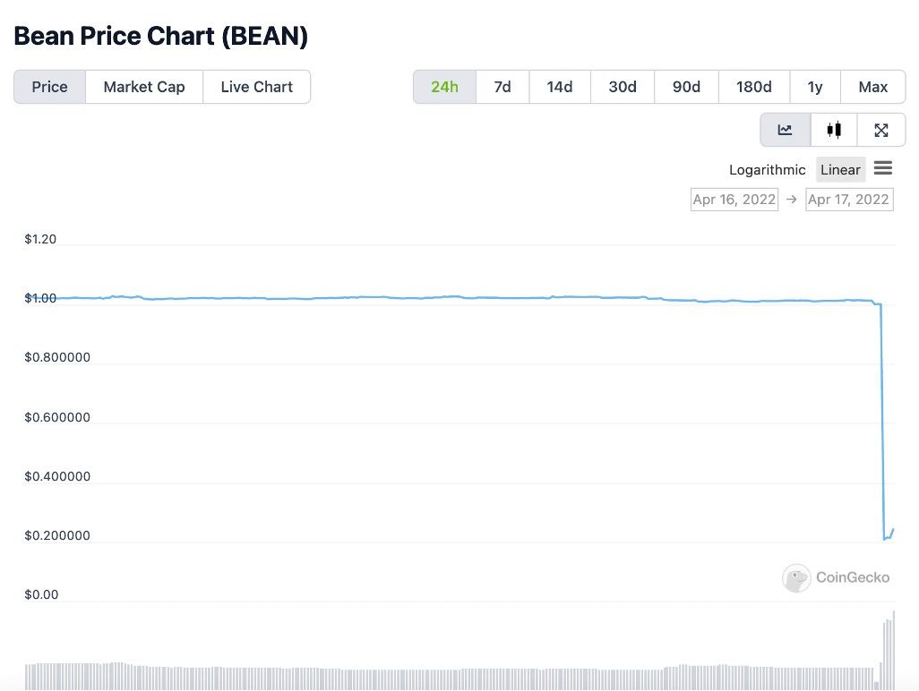This screenshot has height=691, width=919.
Task: Select the Price tab
Action: (50, 87)
